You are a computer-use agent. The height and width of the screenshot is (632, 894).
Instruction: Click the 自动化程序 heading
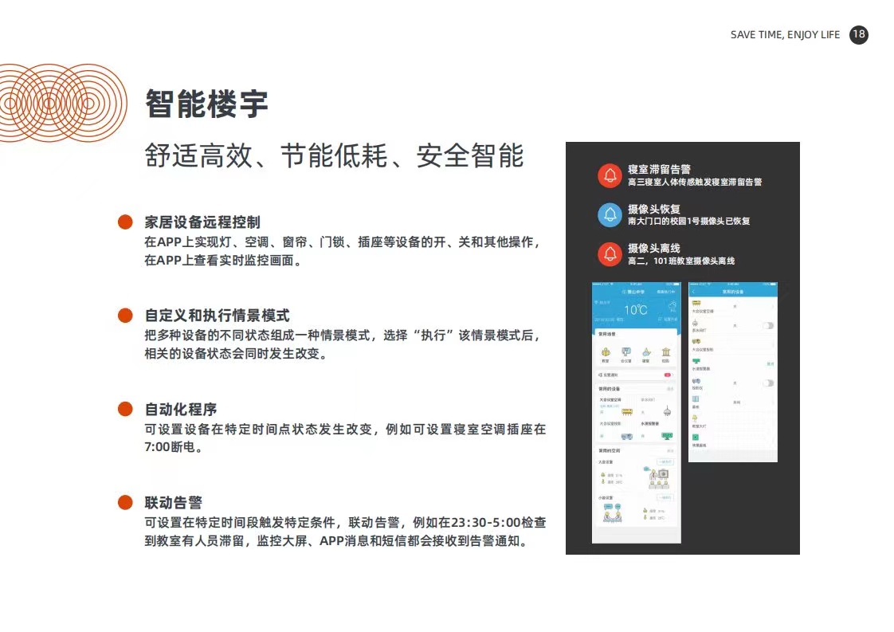[180, 409]
